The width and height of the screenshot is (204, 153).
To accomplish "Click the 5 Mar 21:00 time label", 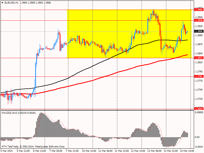I will click(23, 151).
